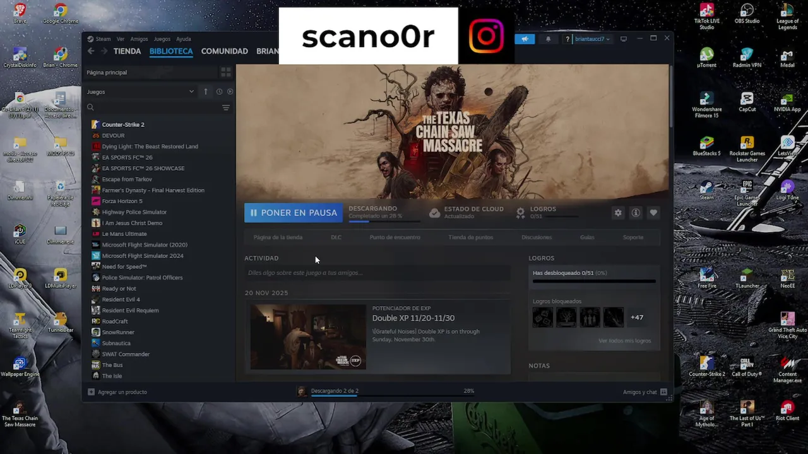
Task: Open Amigos y chat icon
Action: 663,392
